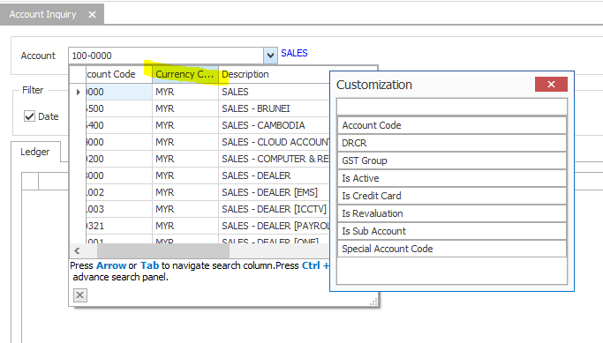Click account code cell 321 in PAYROL row
Image resolution: width=603 pixels, height=343 pixels.
point(119,226)
